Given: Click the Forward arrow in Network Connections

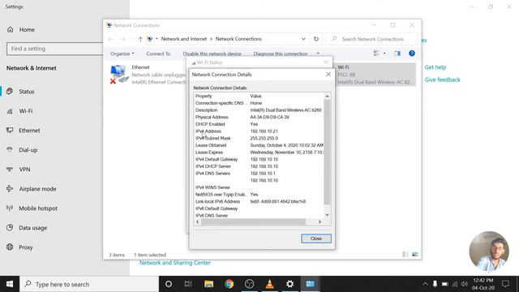Looking at the screenshot, I should [x=122, y=39].
